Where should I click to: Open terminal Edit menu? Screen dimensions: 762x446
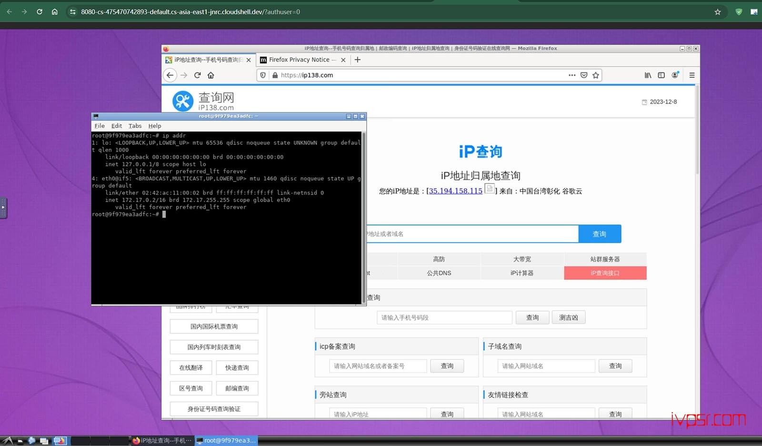[x=117, y=126]
